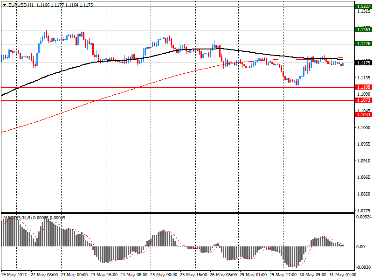Click the MACD(5,34,5) indicator label
373x280 pixels.
17,218
